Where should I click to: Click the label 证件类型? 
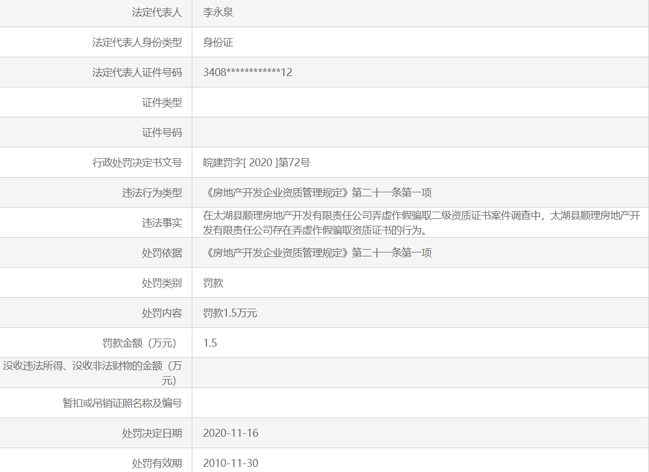[x=162, y=103]
